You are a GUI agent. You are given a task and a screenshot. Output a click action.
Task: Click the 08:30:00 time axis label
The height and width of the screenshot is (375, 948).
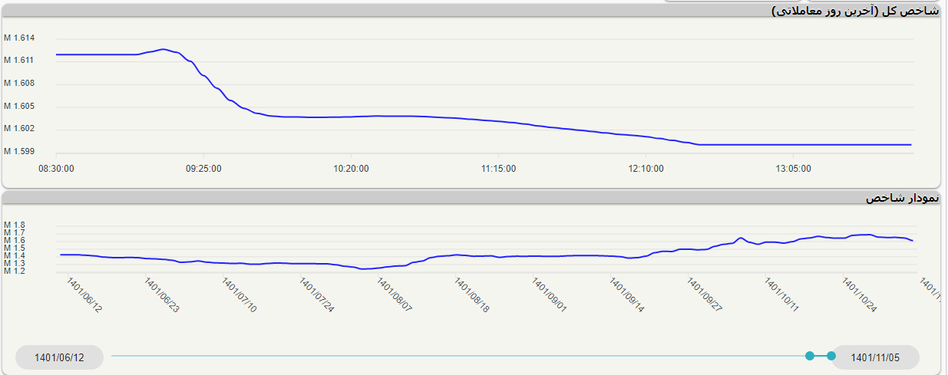coord(57,168)
